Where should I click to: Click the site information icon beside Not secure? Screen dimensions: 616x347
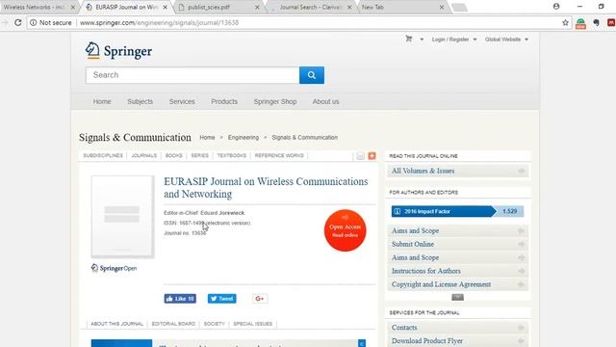[x=34, y=23]
